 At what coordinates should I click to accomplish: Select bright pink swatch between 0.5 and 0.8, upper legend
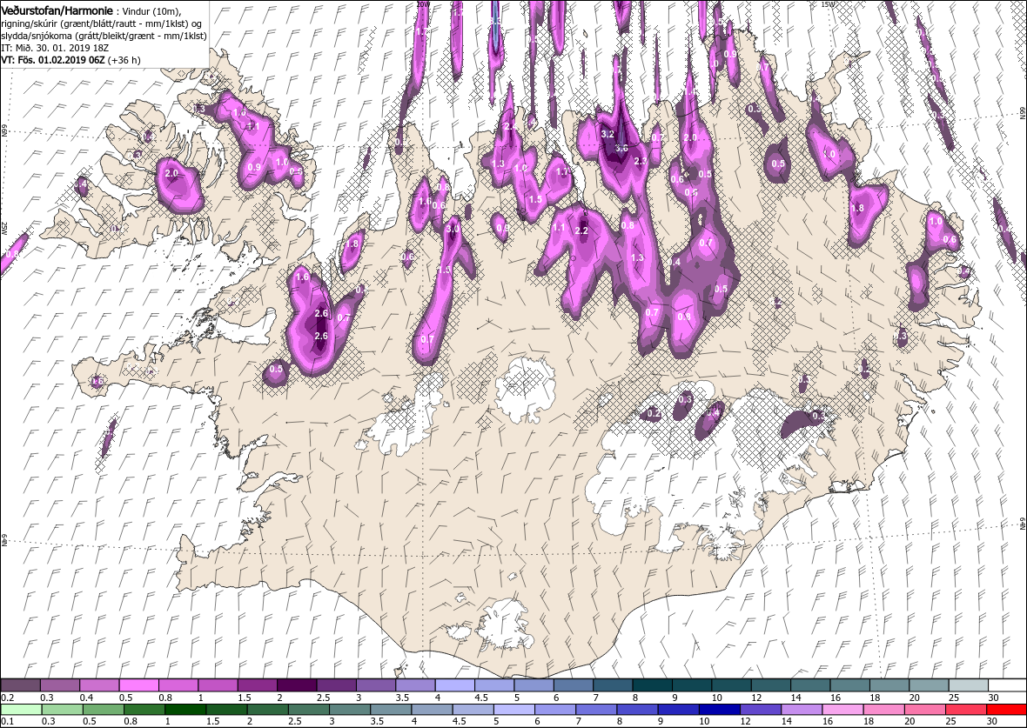click(x=139, y=685)
